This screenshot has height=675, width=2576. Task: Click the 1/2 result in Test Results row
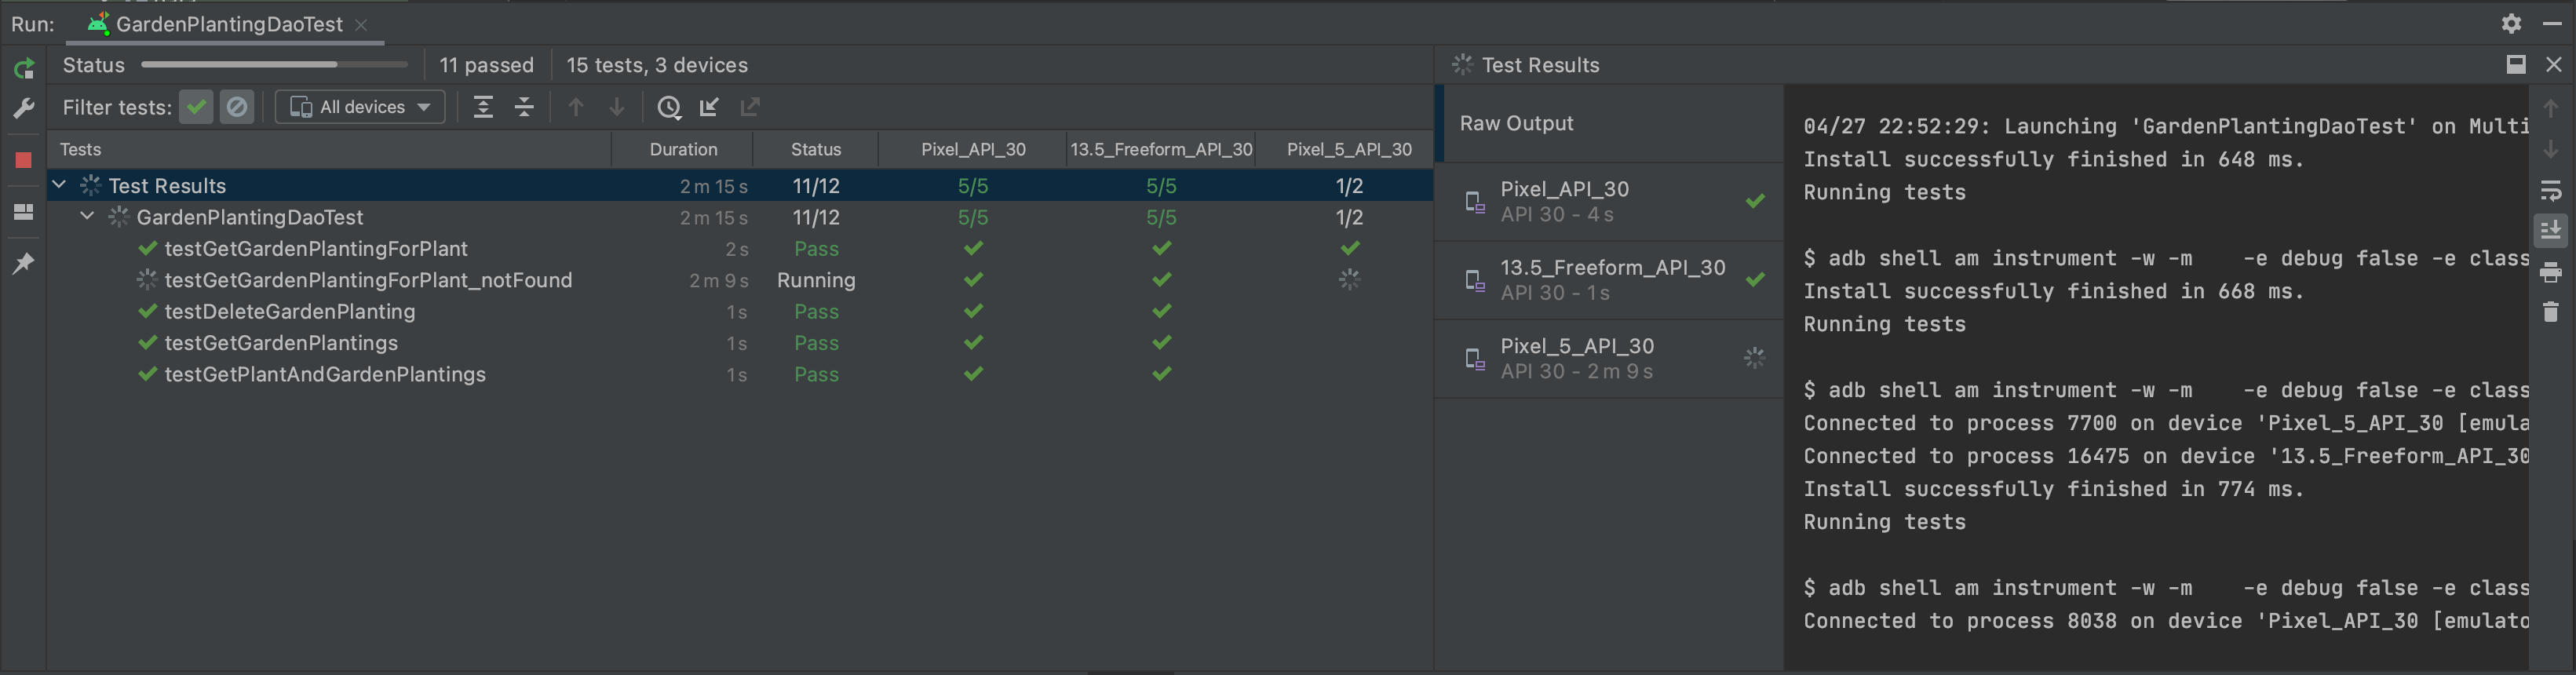click(1349, 186)
